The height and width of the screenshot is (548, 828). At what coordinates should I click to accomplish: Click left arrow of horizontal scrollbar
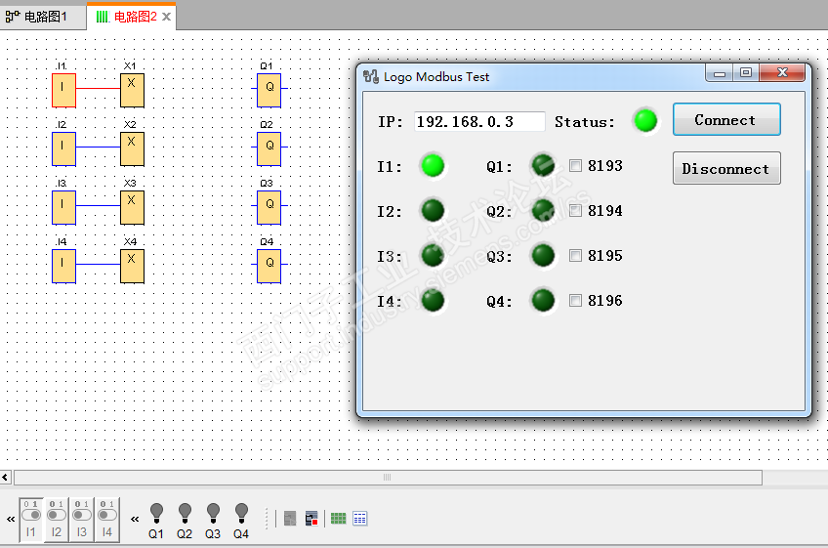5,478
